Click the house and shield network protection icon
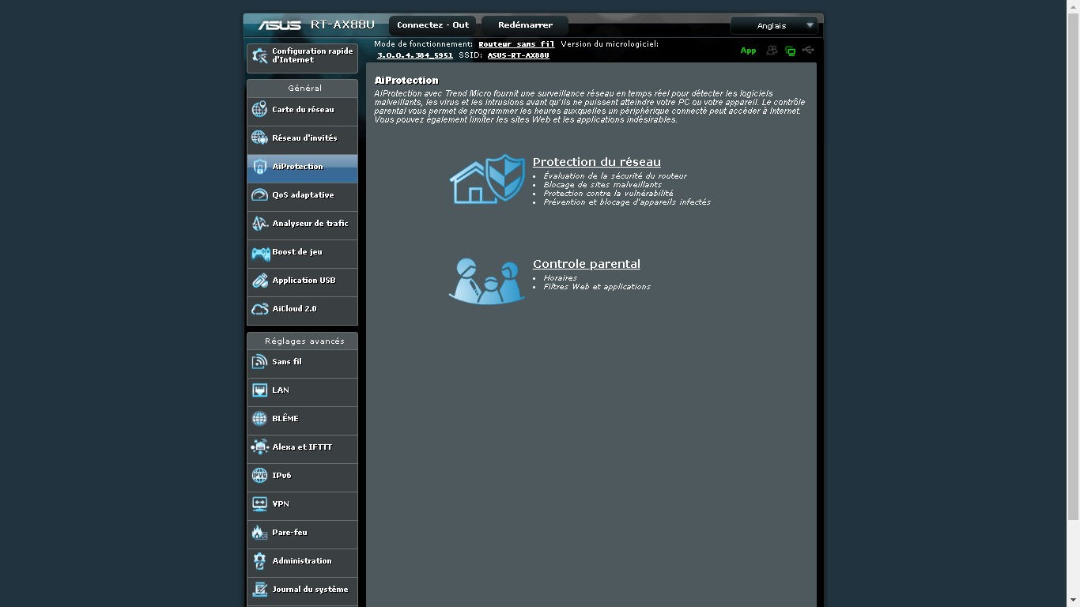This screenshot has height=607, width=1080. tap(487, 179)
